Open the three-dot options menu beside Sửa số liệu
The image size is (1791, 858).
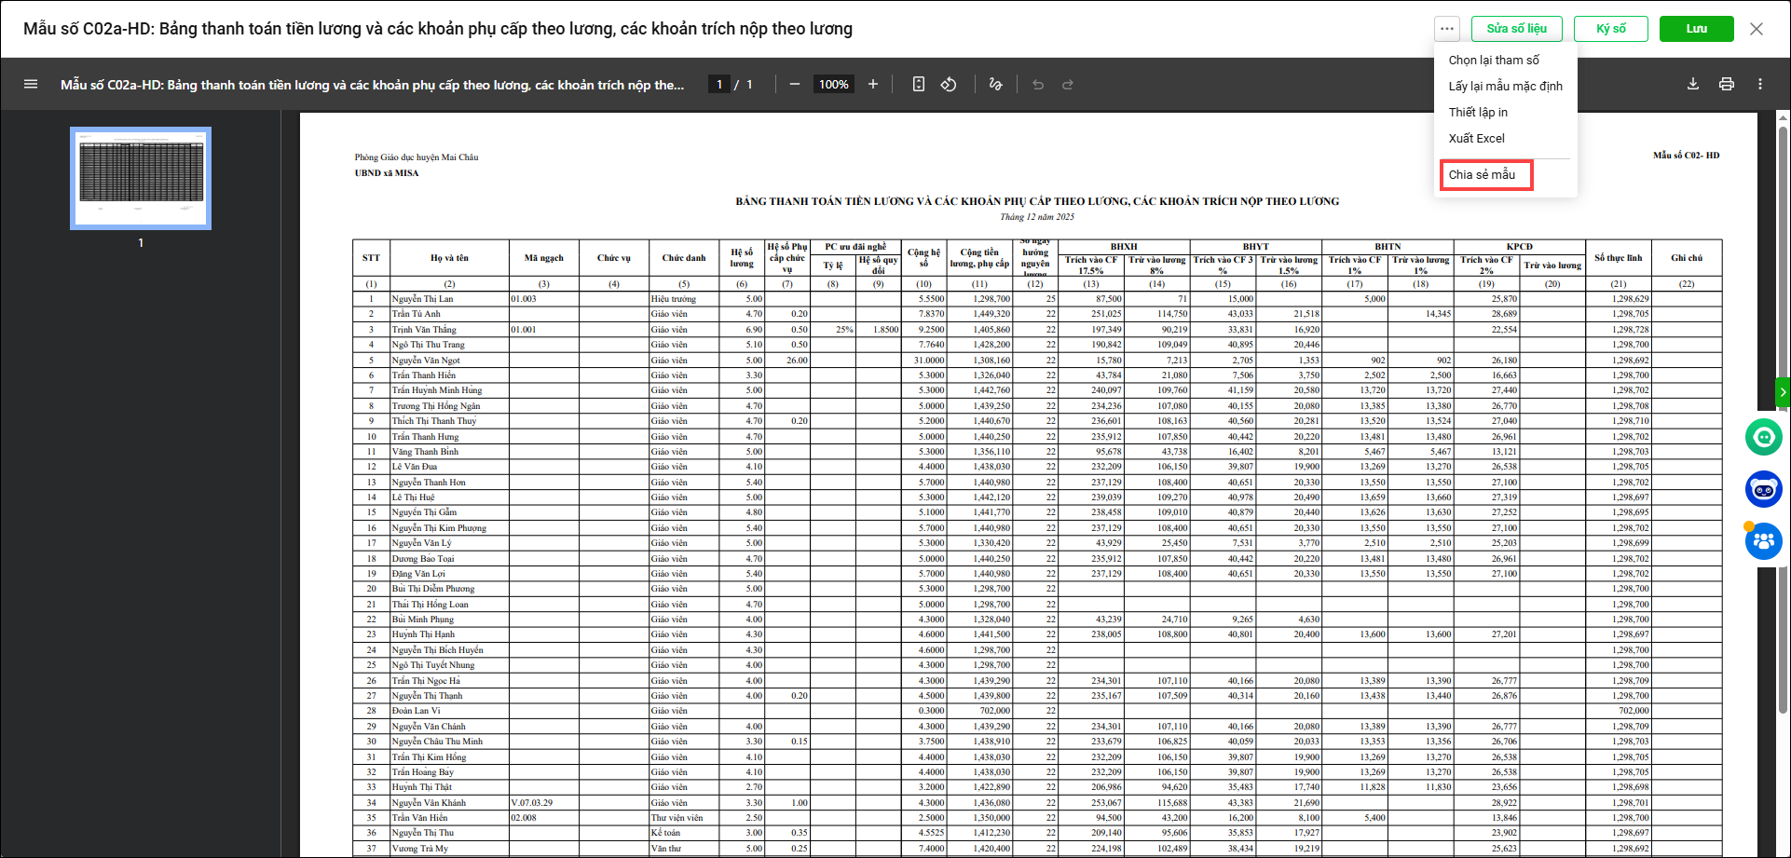point(1446,29)
